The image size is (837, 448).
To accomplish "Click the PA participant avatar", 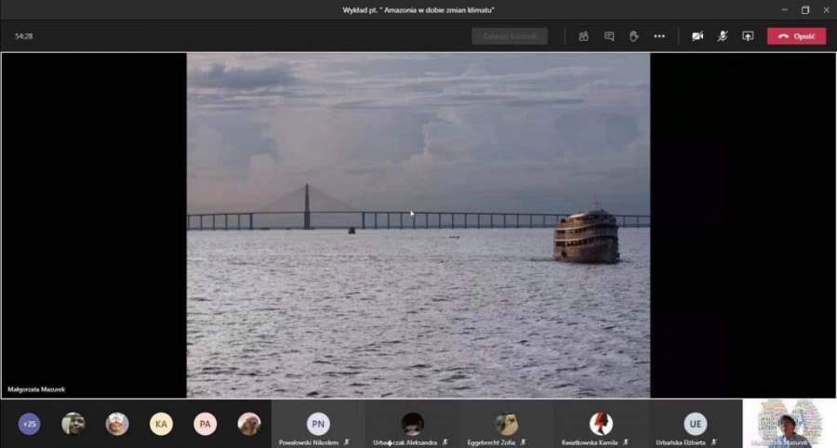I will (x=205, y=424).
